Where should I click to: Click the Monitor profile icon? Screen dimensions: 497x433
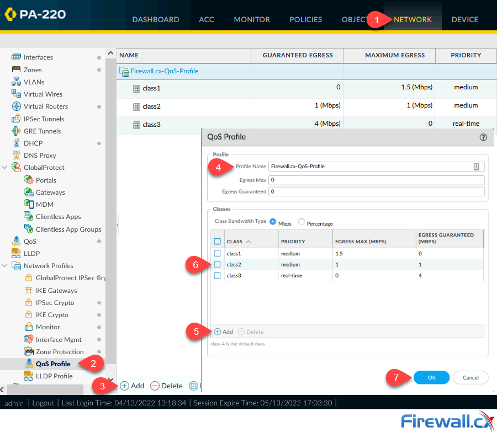(29, 327)
